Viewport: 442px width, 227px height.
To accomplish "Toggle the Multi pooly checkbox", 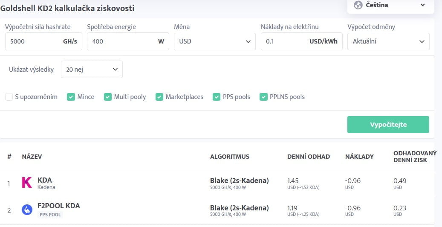I will coord(108,97).
